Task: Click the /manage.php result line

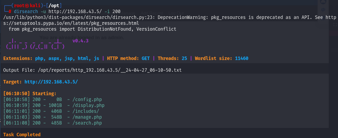Action: coord(52,117)
